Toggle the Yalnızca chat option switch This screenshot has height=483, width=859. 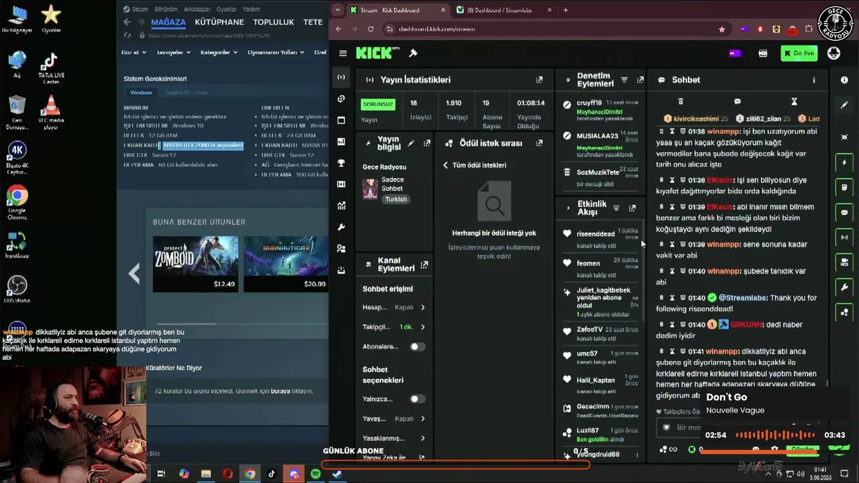(x=417, y=399)
